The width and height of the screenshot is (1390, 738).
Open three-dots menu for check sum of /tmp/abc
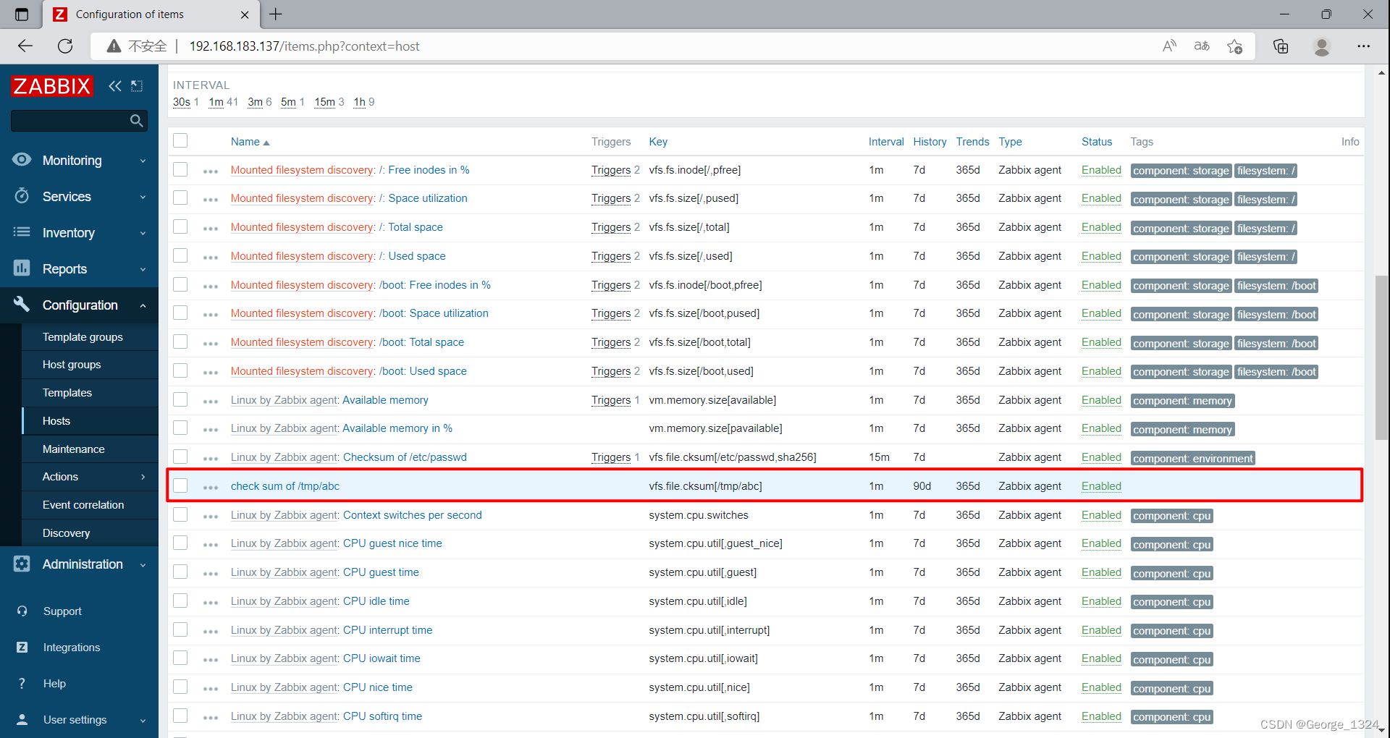[x=211, y=488]
